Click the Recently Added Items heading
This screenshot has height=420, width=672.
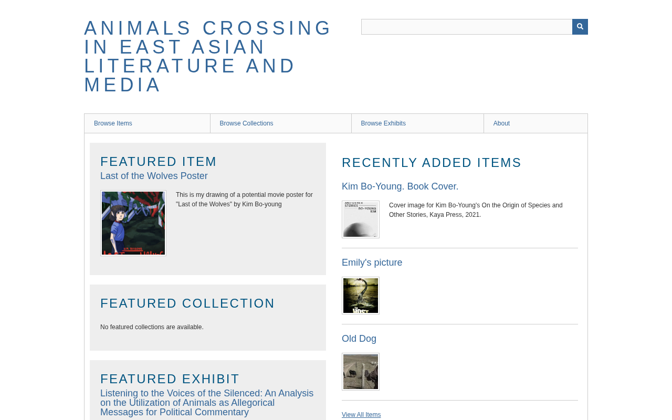pyautogui.click(x=432, y=163)
